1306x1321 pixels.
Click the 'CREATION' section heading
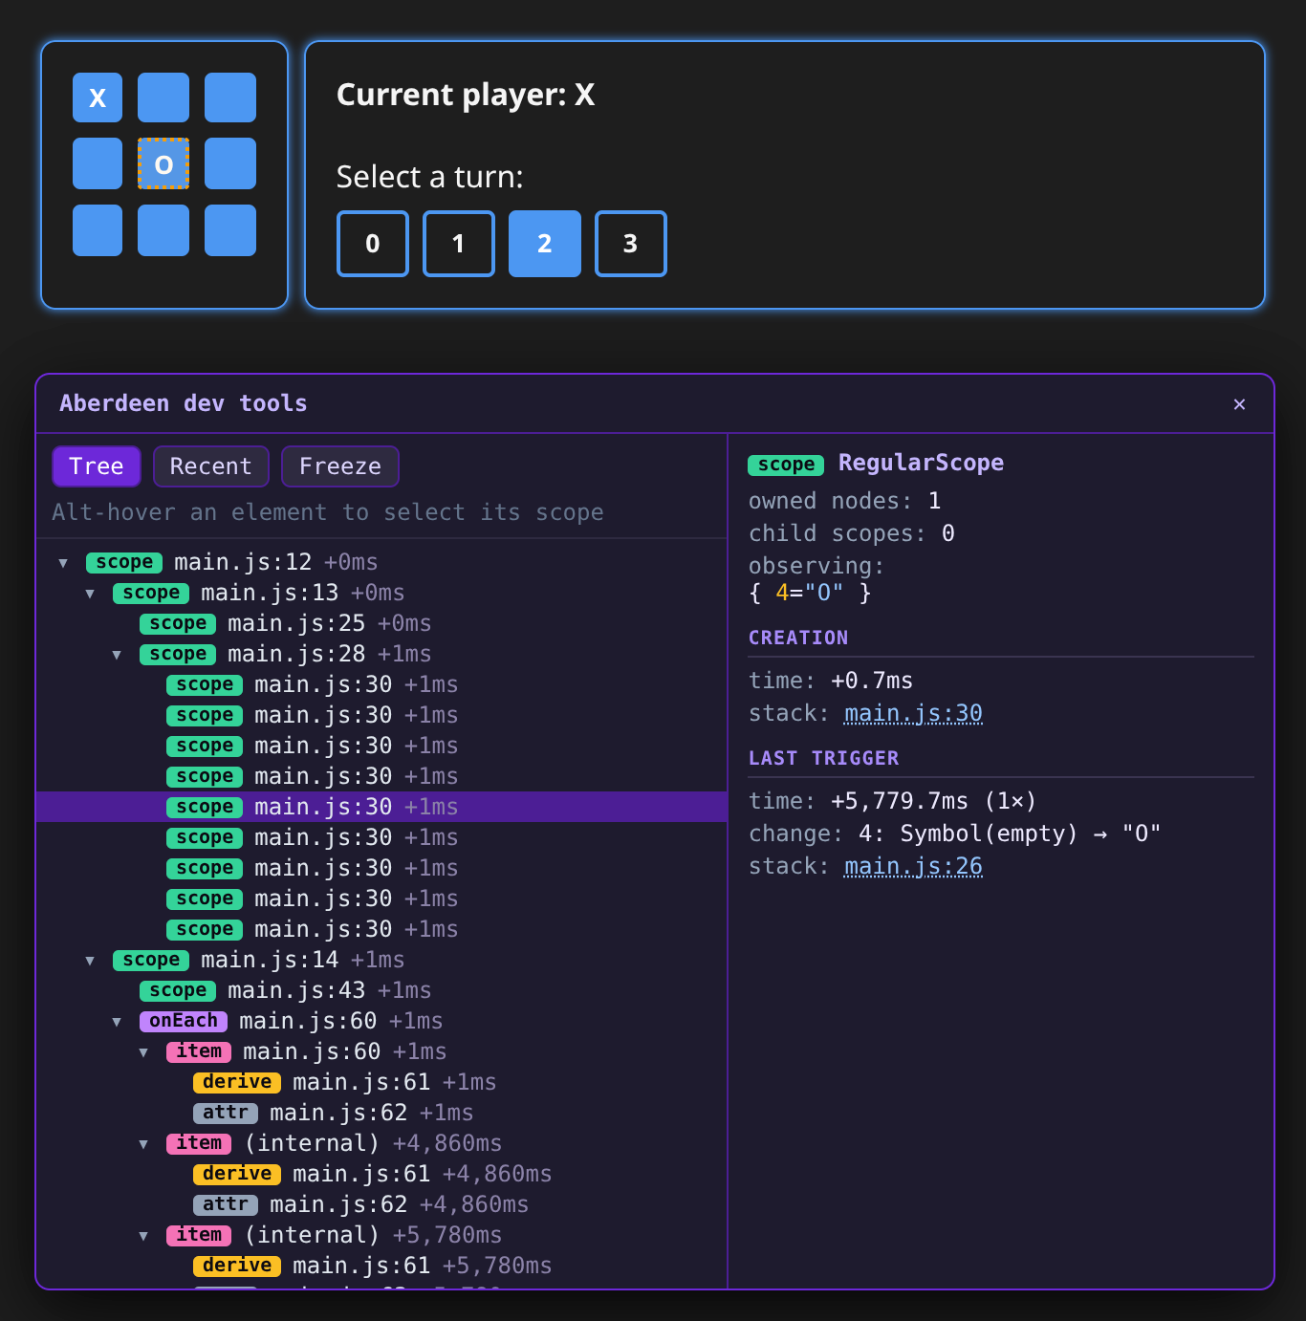(x=798, y=638)
